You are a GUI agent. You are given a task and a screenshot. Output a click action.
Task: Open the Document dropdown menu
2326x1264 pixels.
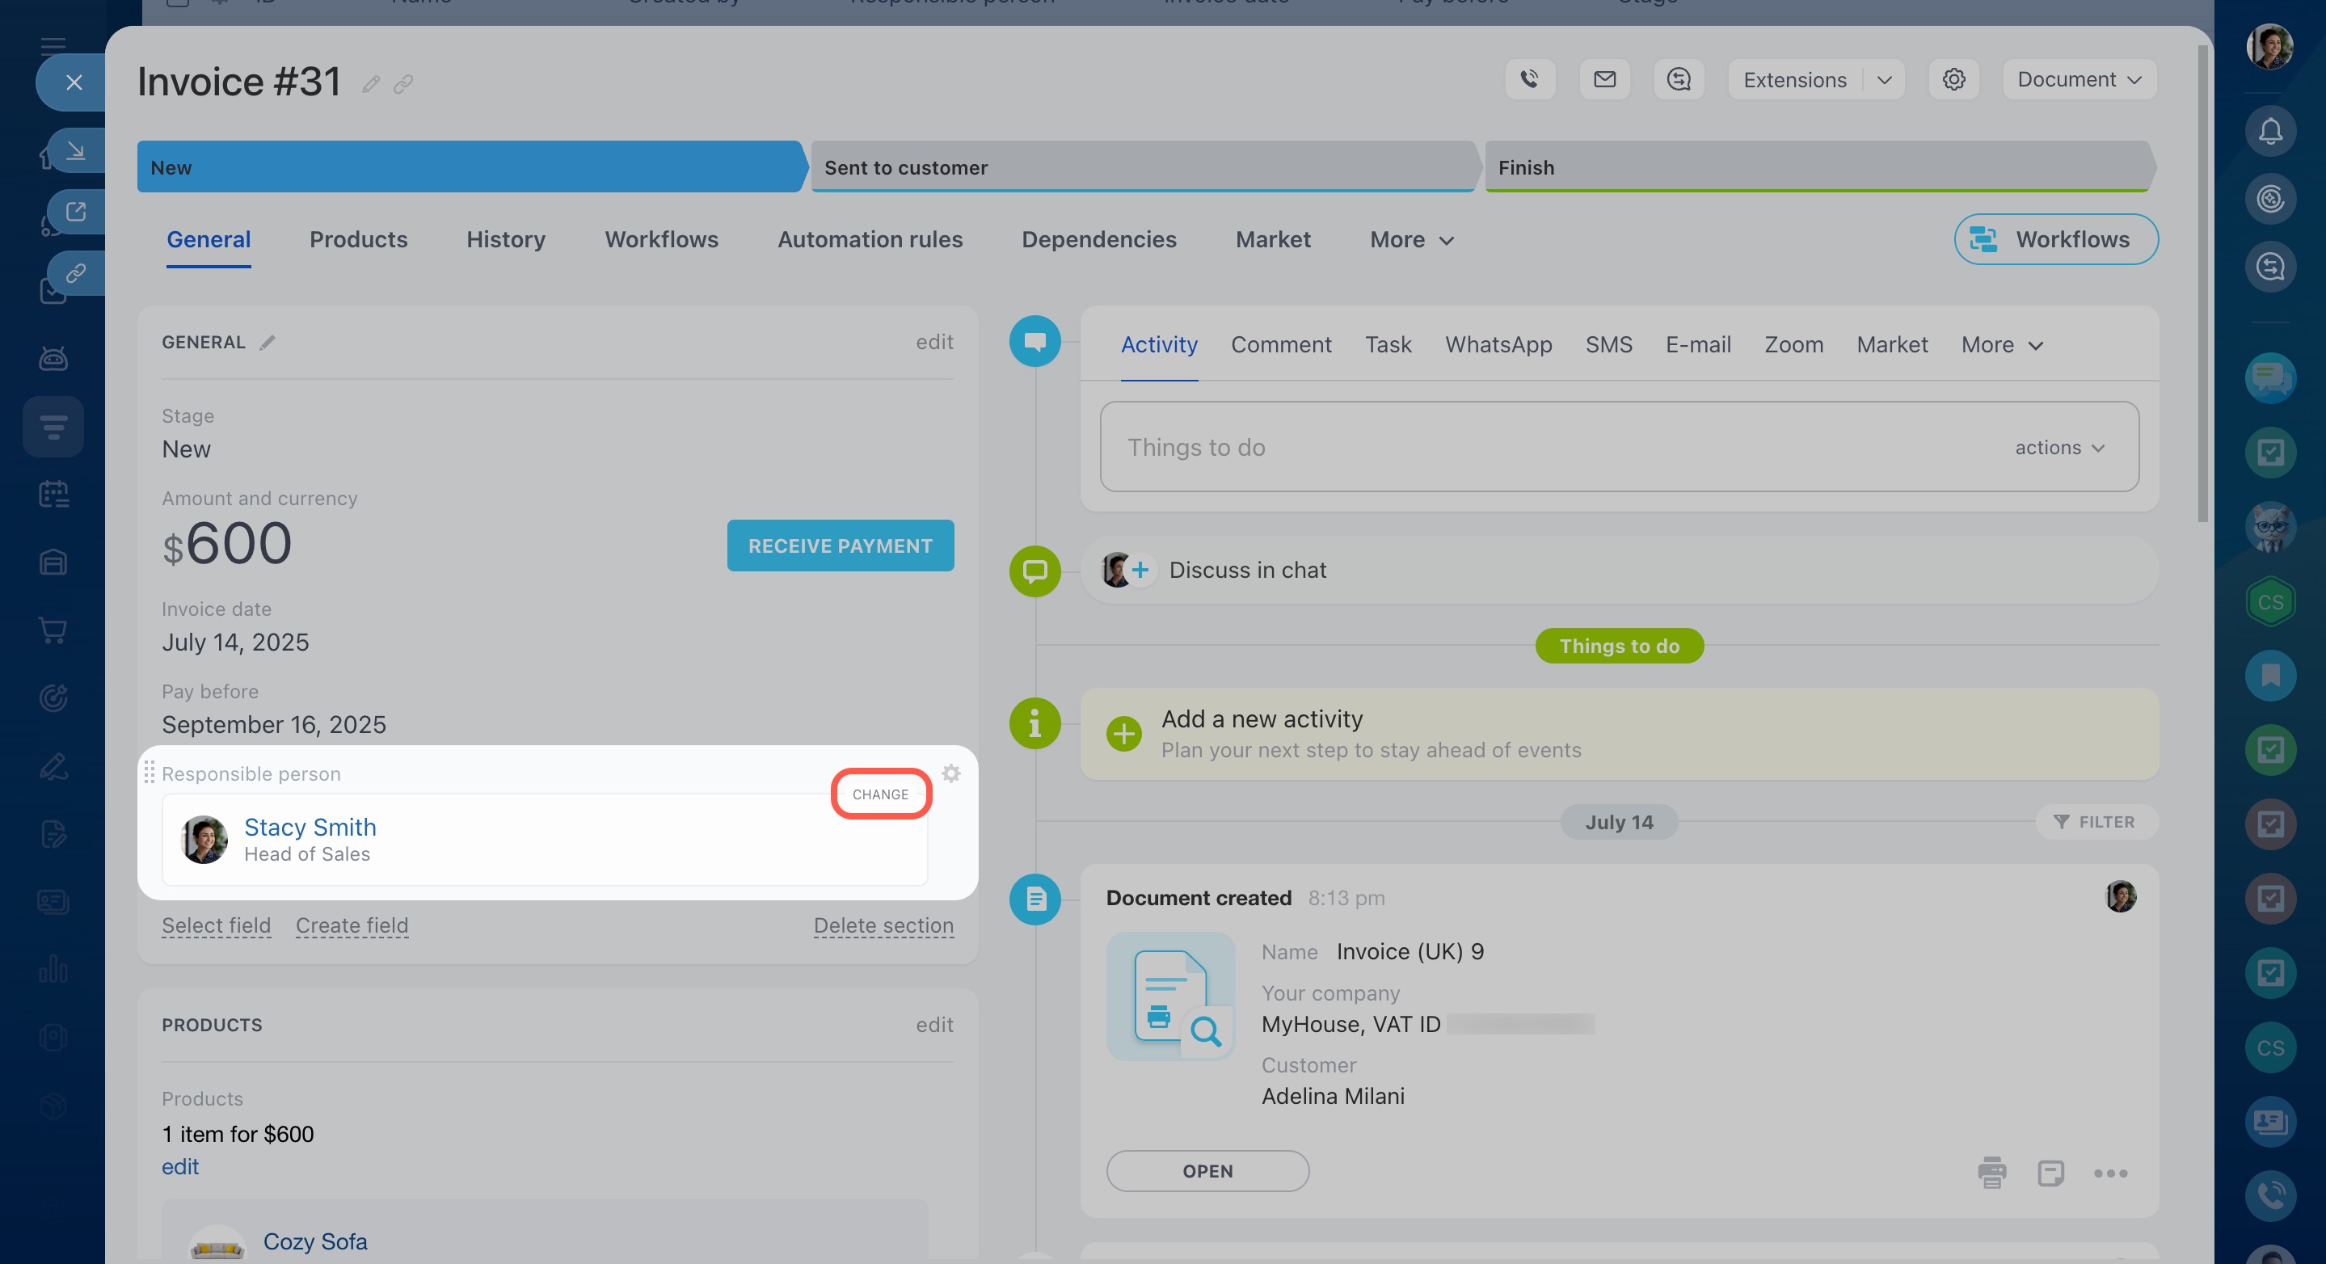point(2079,79)
